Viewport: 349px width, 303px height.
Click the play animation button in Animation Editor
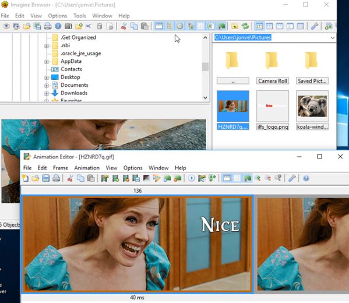pos(192,178)
